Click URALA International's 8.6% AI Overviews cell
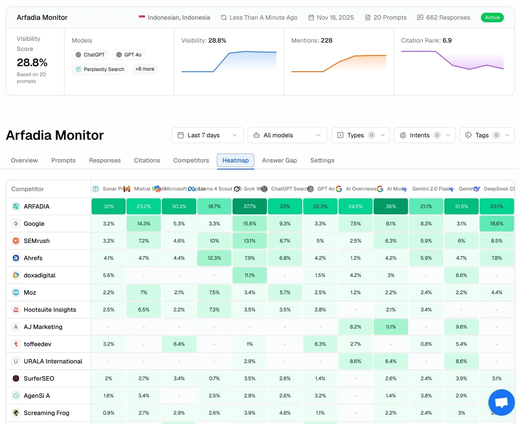 355,361
